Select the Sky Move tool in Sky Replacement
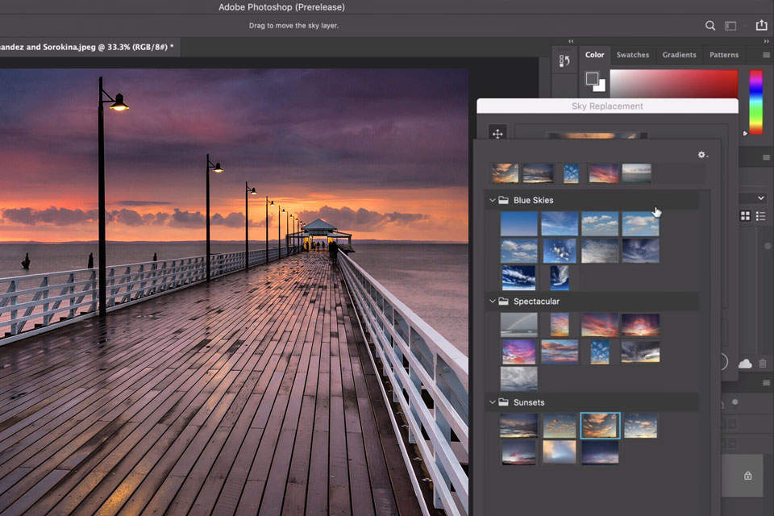The height and width of the screenshot is (516, 774). coord(497,133)
